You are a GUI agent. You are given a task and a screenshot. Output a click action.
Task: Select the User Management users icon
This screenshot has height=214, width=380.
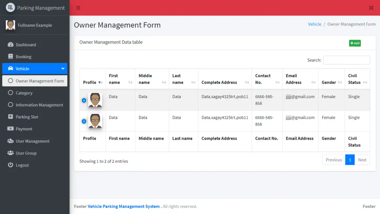pos(10,141)
